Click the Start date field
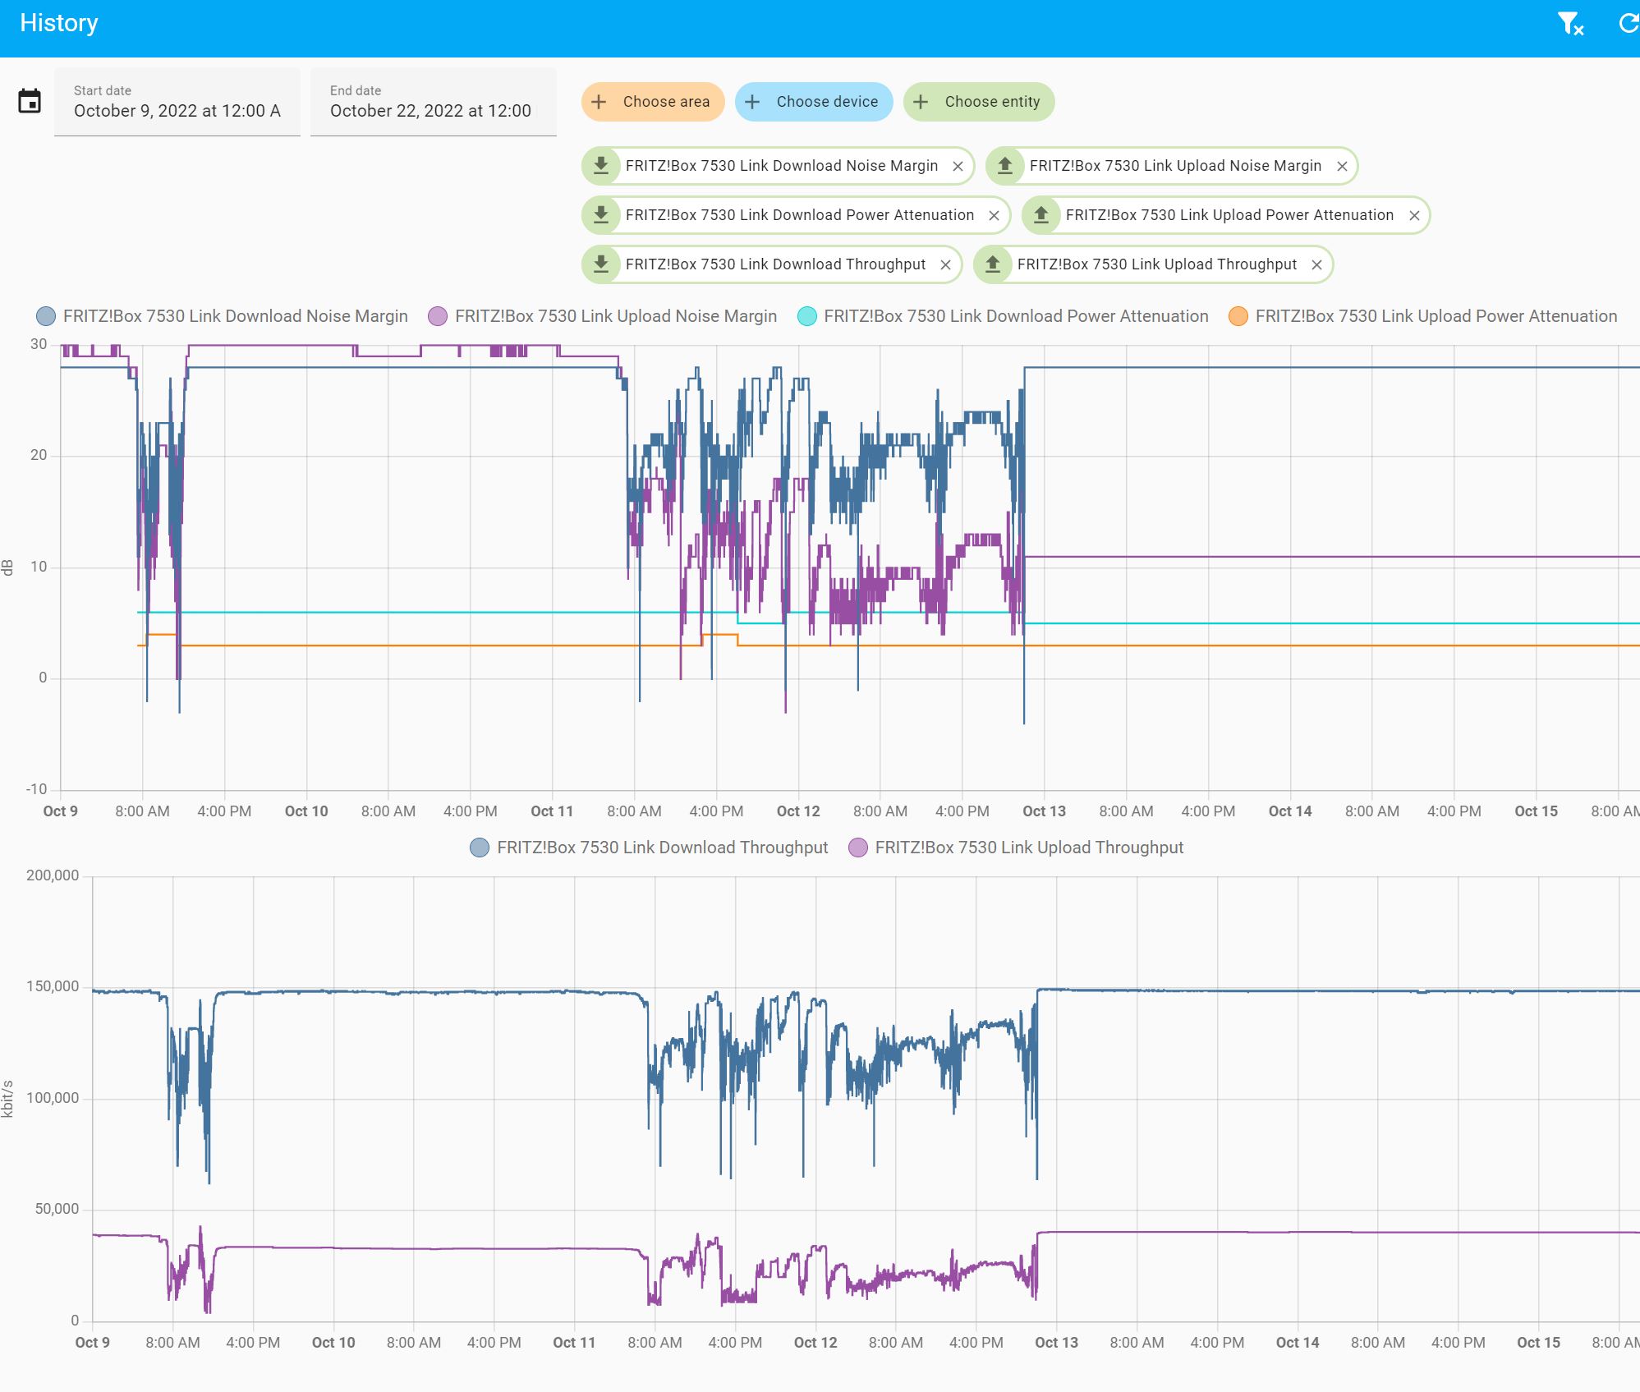Viewport: 1640px width, 1392px height. [177, 102]
